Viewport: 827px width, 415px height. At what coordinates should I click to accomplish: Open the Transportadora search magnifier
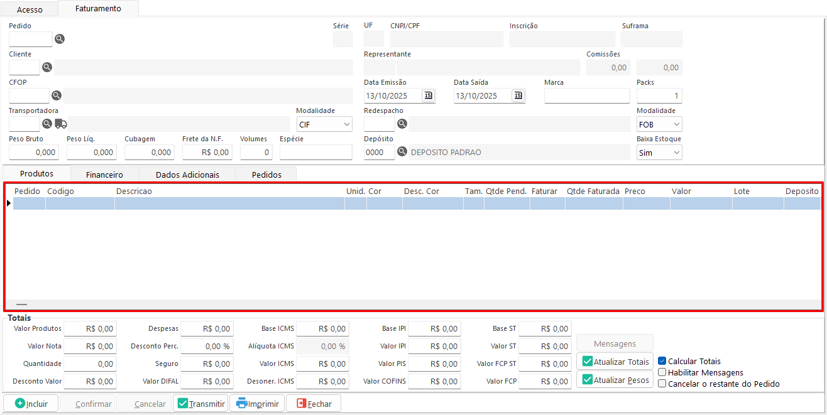tap(47, 124)
